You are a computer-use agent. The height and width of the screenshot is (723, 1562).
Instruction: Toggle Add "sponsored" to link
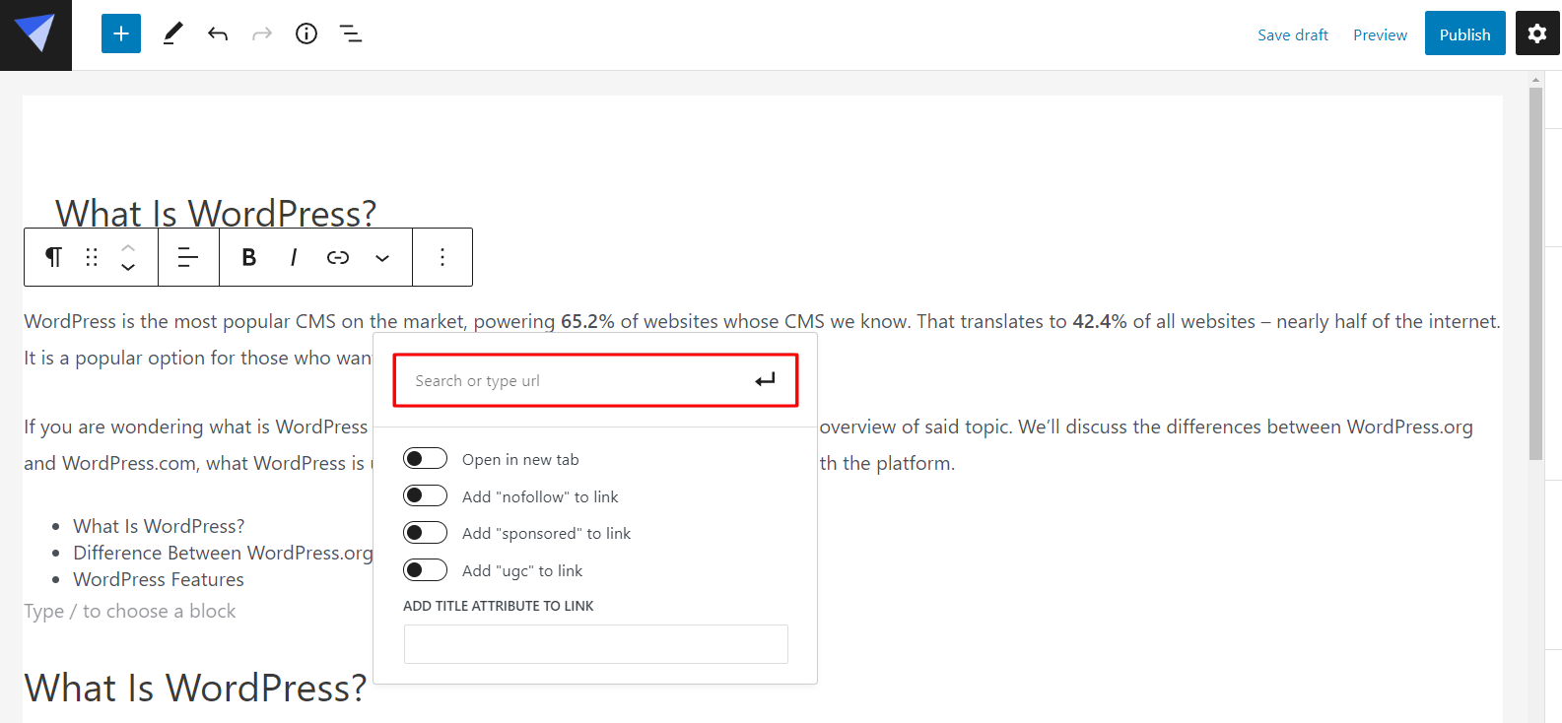(425, 533)
